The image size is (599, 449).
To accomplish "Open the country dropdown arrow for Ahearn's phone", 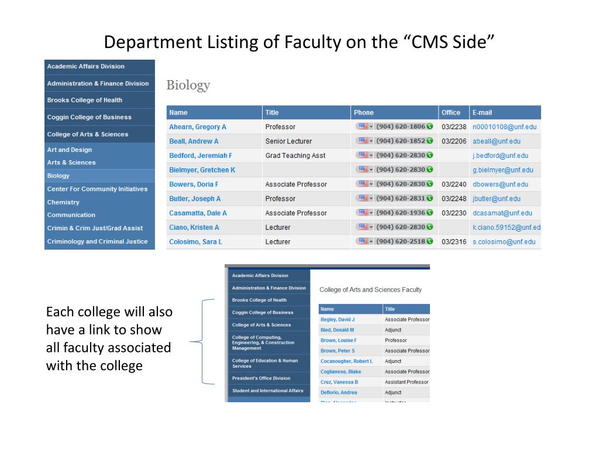I will point(371,127).
